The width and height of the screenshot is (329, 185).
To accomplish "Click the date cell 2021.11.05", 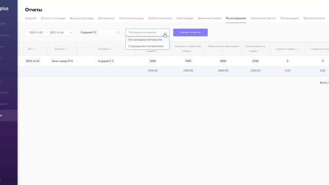I will (x=32, y=61).
